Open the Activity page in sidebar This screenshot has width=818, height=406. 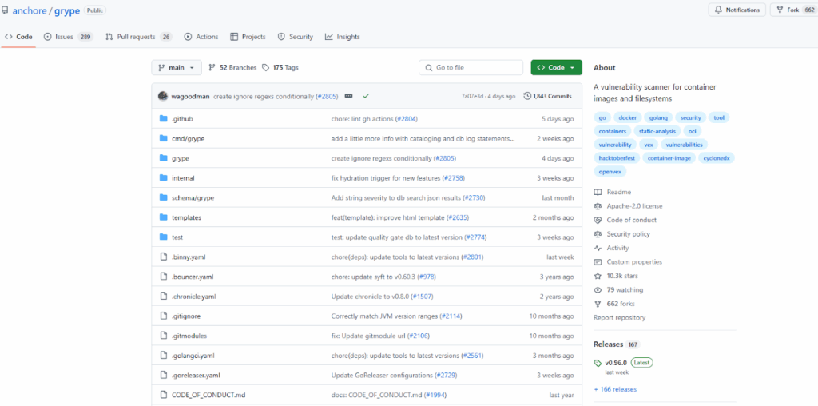tap(617, 248)
